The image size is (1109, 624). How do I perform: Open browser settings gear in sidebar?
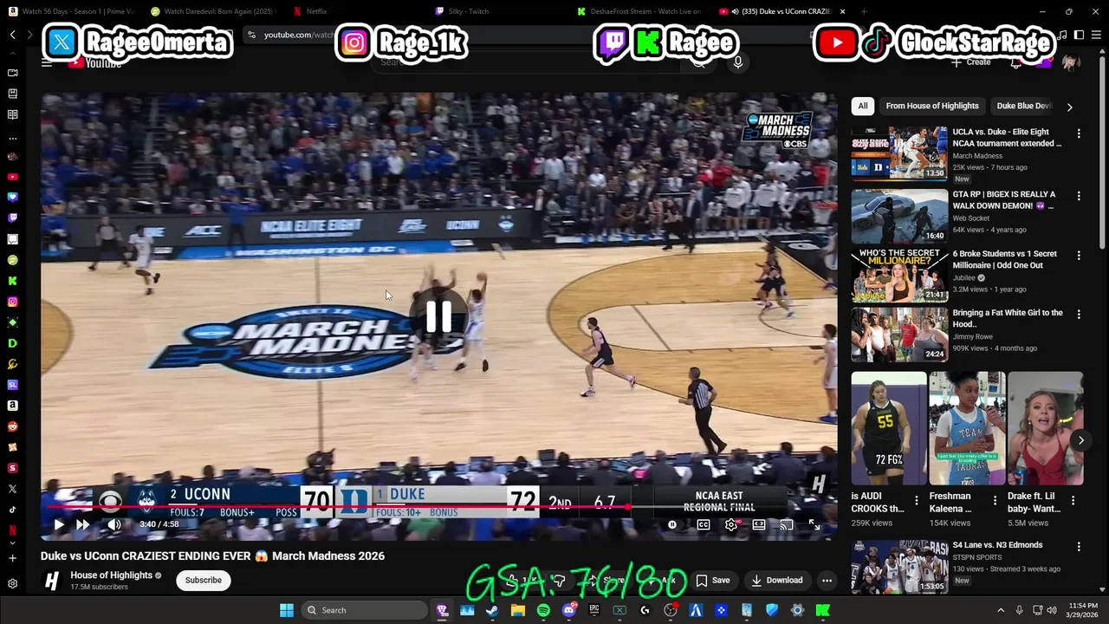(12, 583)
